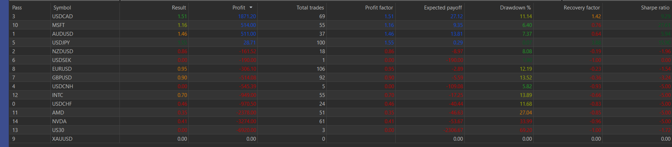Click the Sharpe ratio column header
672x147 pixels.
655,7
